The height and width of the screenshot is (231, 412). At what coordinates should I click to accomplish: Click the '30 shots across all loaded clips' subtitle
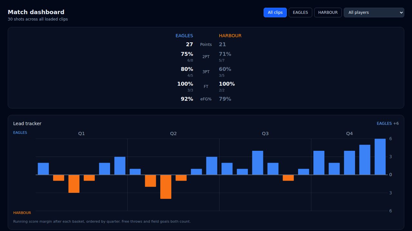pyautogui.click(x=38, y=19)
